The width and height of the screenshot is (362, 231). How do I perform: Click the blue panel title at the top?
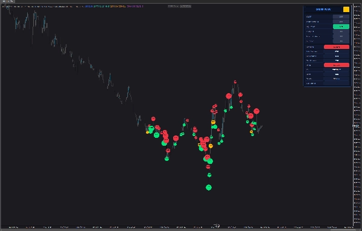point(323,9)
